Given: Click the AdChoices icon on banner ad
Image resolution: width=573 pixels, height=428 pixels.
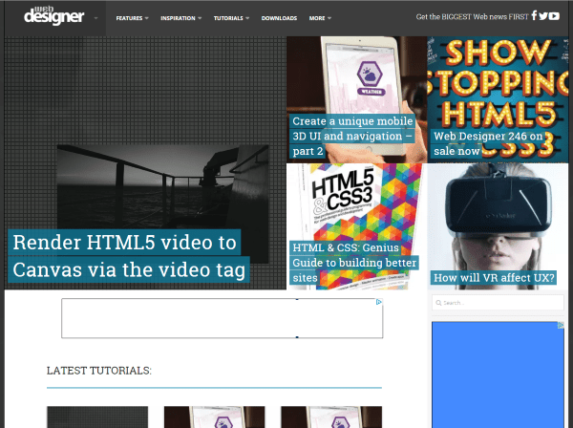Looking at the screenshot, I should (x=379, y=302).
